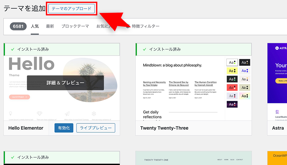Click 詳細 & プレビュー overlay on Hello theme
The width and height of the screenshot is (287, 165).
click(65, 83)
